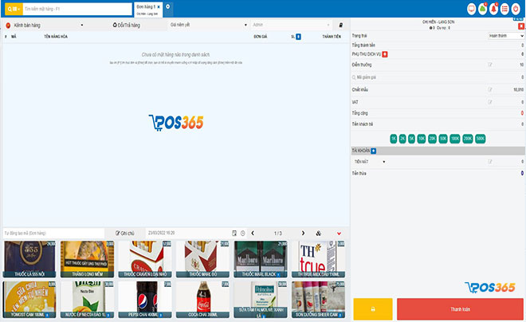Select the 2K quick cash button
Image resolution: width=526 pixels, height=322 pixels.
coord(402,139)
